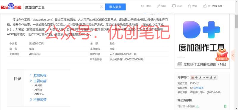Screen dimensions: 238x110
Task: Click the ICP number 京公网安备11000002000001号
Action: [x=126, y=59]
